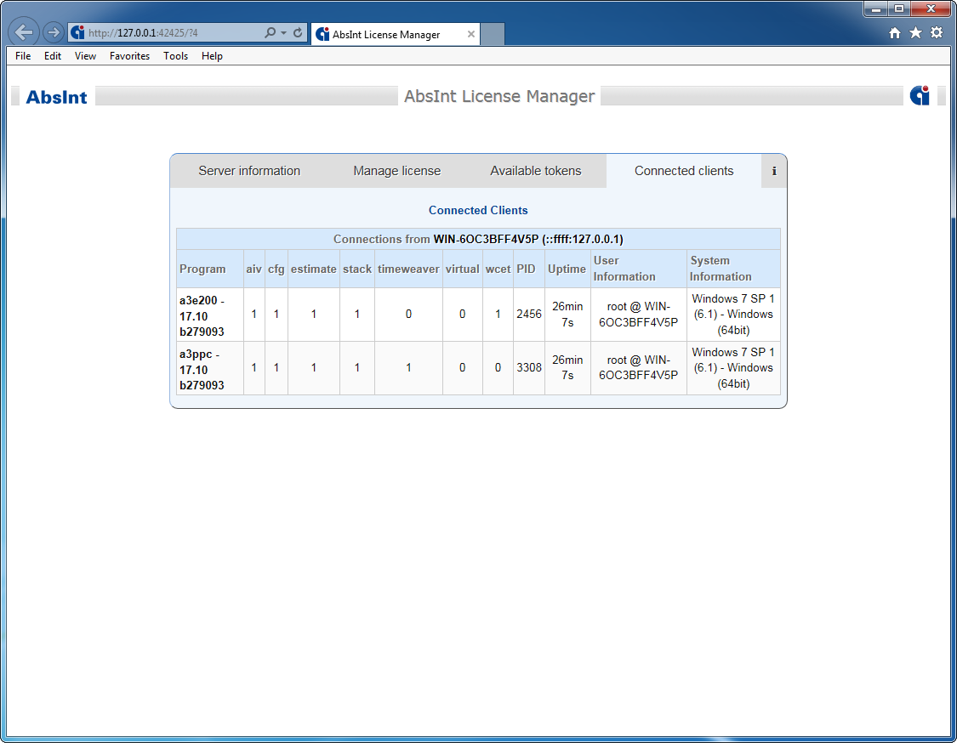
Task: Open the Edit menu
Action: 53,56
